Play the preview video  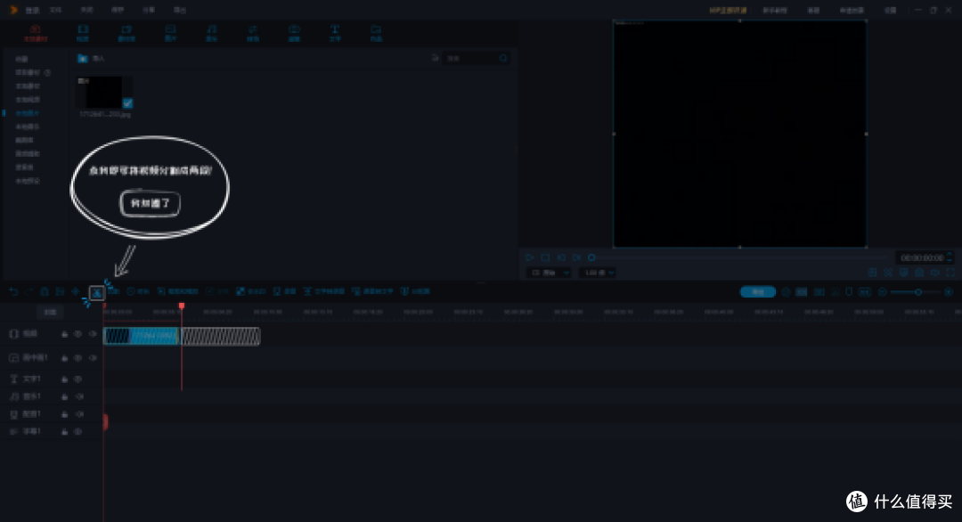click(x=529, y=257)
